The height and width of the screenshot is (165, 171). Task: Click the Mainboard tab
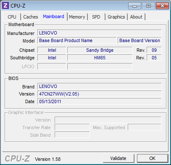[x=53, y=16]
